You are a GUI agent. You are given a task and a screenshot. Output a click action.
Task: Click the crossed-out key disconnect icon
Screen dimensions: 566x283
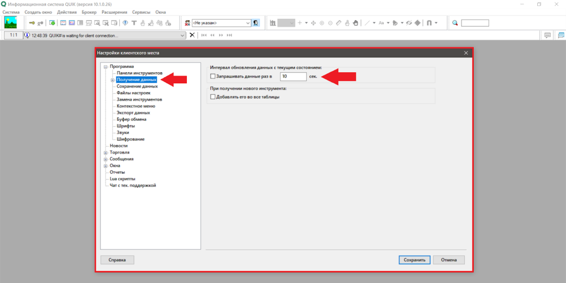pyautogui.click(x=40, y=23)
